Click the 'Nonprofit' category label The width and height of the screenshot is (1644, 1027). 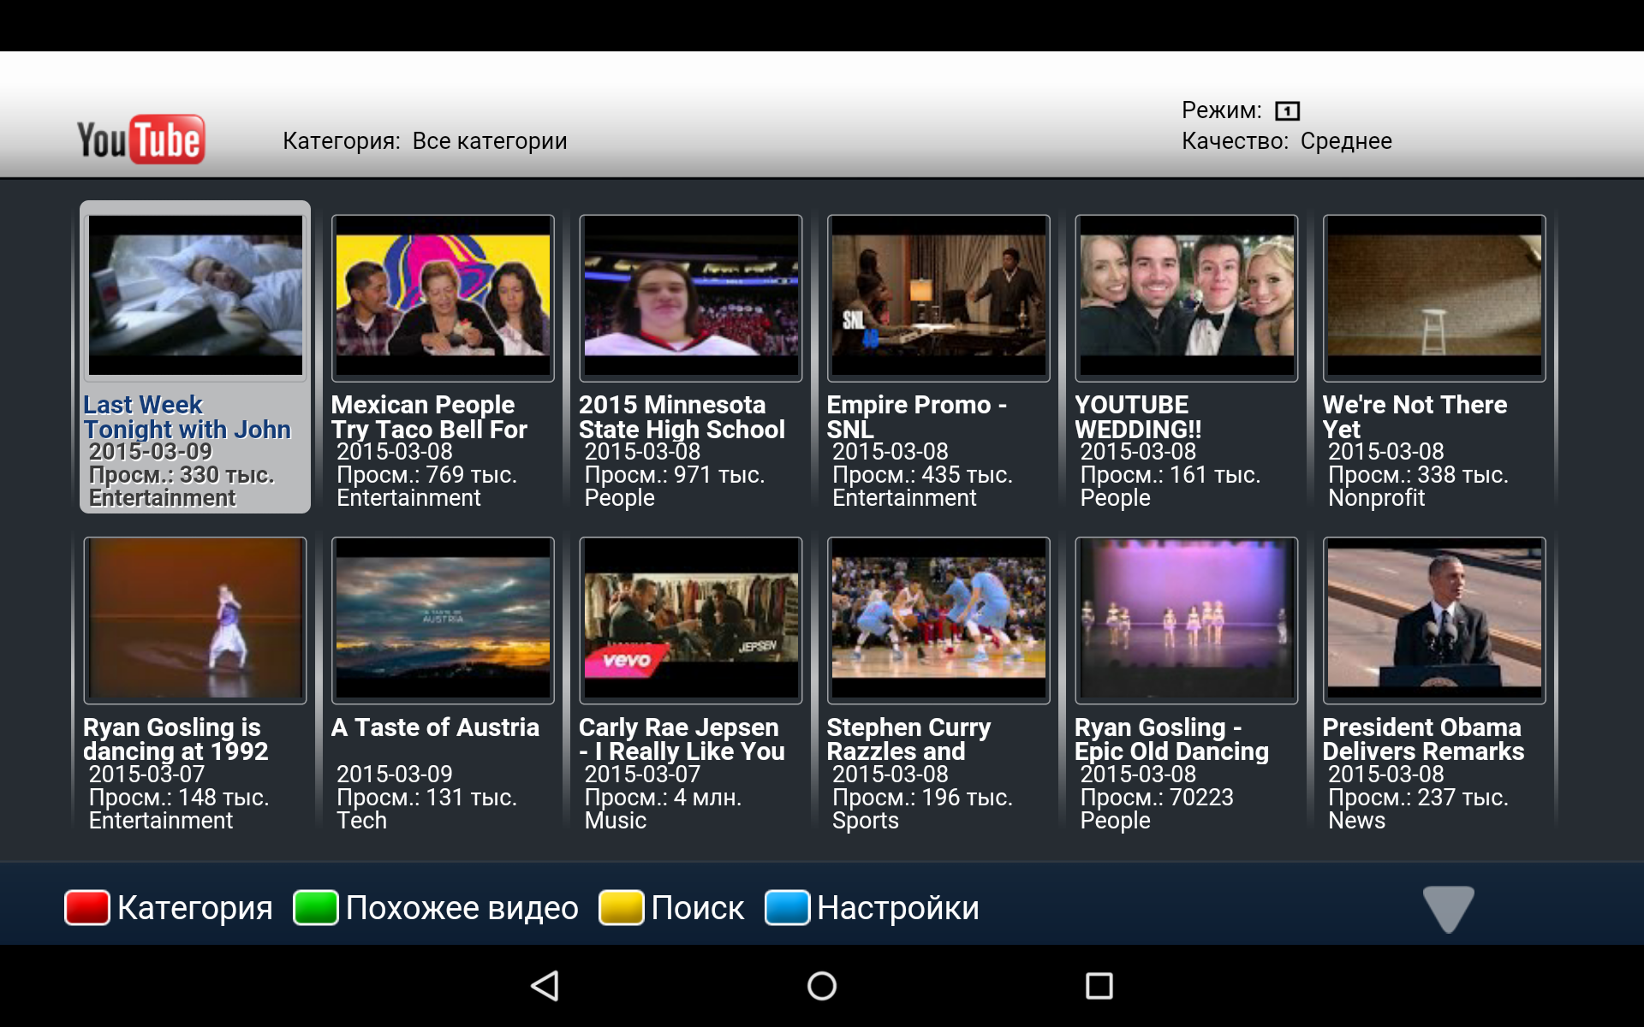coord(1376,498)
